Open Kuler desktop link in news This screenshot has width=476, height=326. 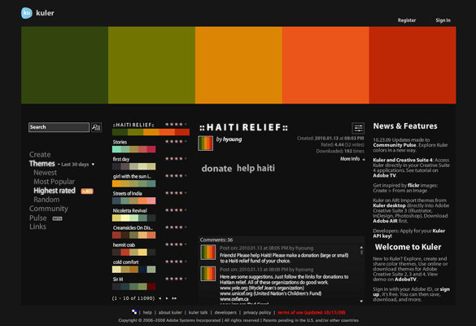(x=389, y=205)
